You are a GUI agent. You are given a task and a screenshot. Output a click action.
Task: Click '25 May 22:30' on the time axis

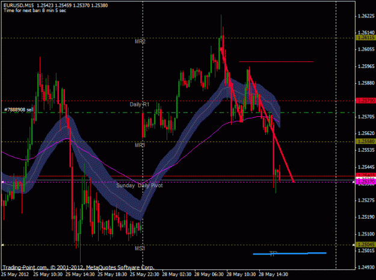coord(144,274)
